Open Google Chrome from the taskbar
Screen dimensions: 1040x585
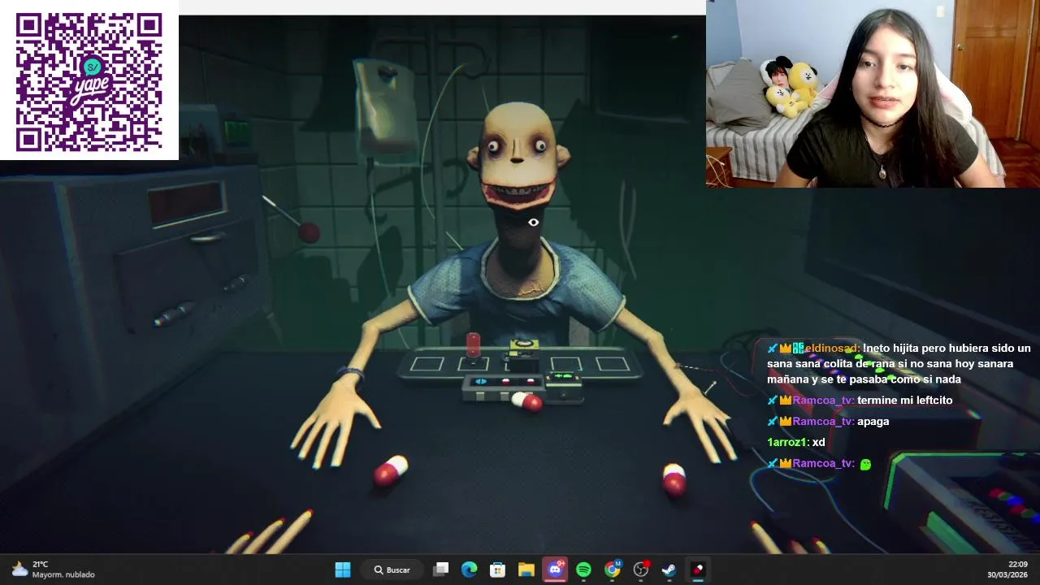coord(613,570)
